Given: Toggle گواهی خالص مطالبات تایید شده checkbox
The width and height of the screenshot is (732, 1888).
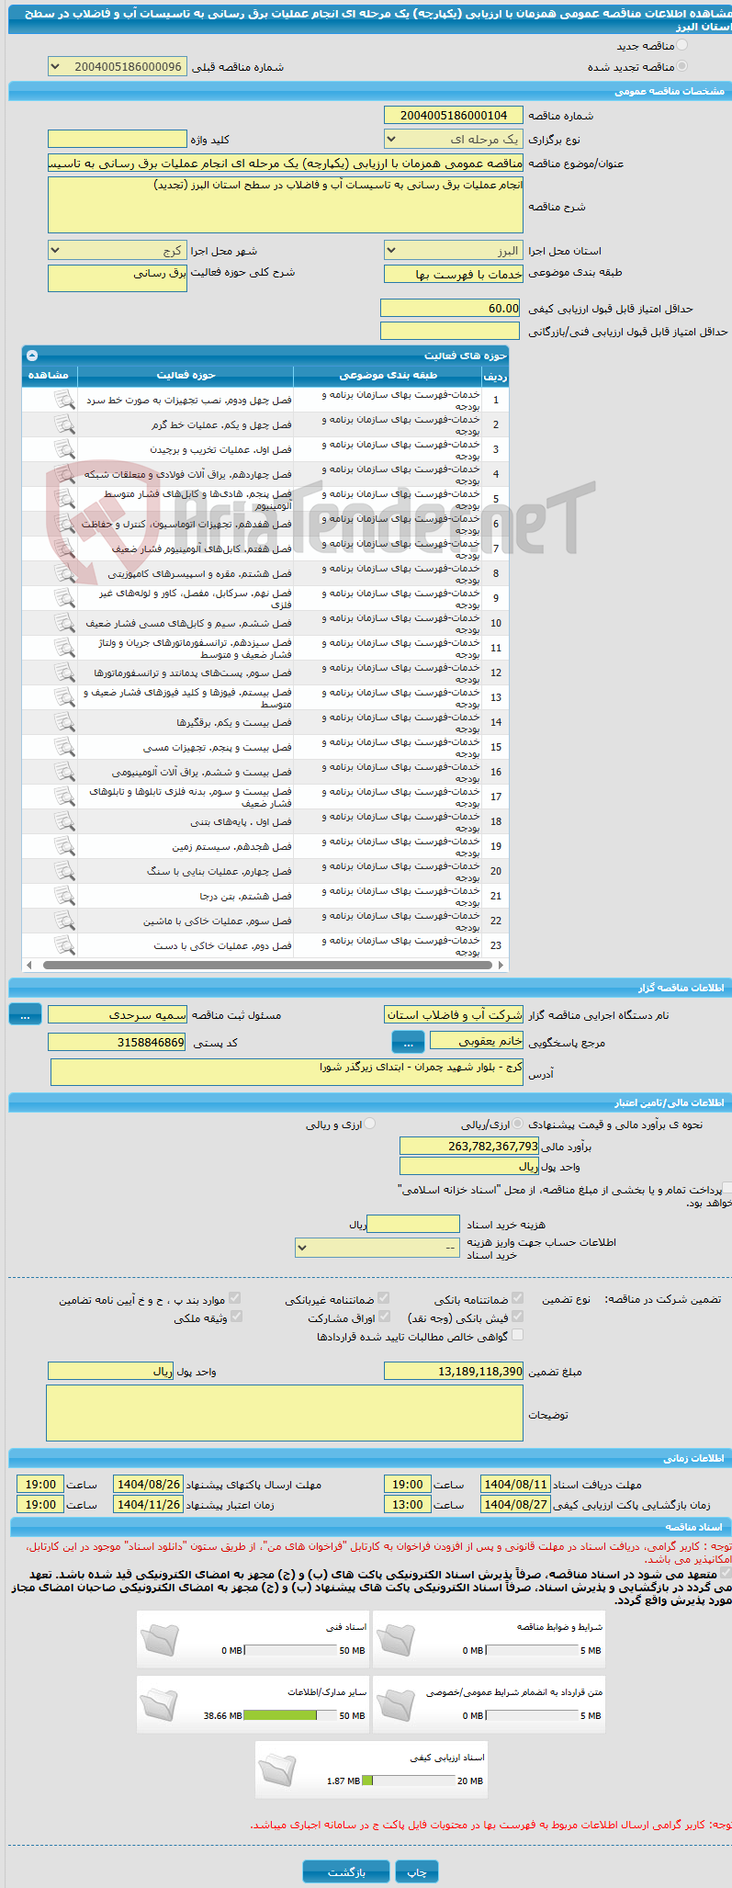Looking at the screenshot, I should point(518,1335).
